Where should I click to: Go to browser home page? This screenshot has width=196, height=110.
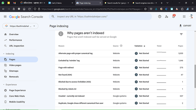pos(24,9)
